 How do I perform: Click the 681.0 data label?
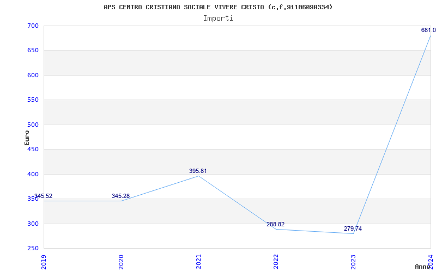point(428,30)
